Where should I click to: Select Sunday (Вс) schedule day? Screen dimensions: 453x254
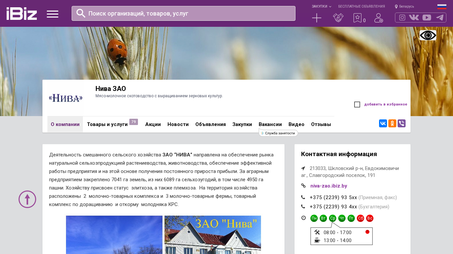(370, 218)
